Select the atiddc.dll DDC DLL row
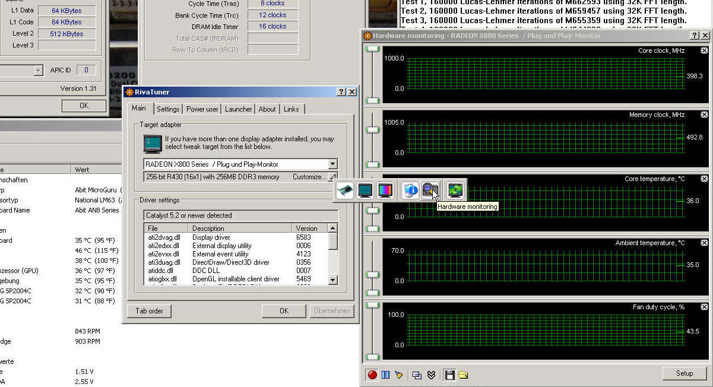713x387 pixels. 236,271
